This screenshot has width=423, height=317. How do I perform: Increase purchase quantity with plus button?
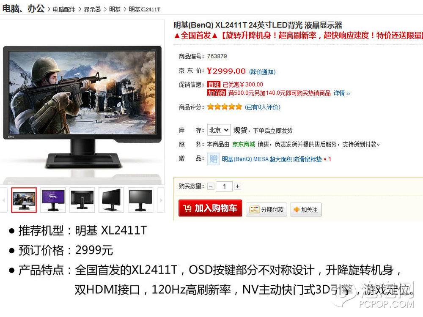[237, 186]
